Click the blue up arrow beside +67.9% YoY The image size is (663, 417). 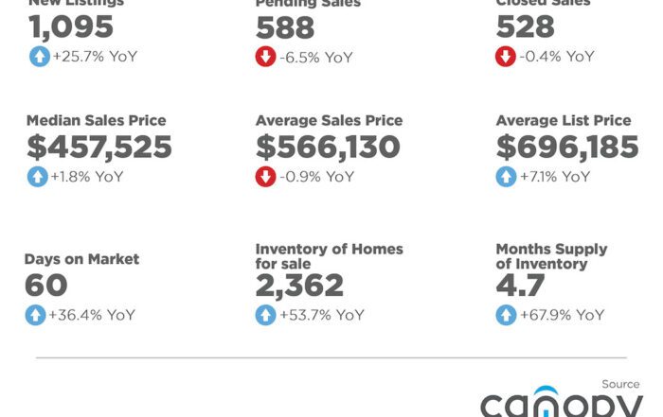[x=506, y=315]
